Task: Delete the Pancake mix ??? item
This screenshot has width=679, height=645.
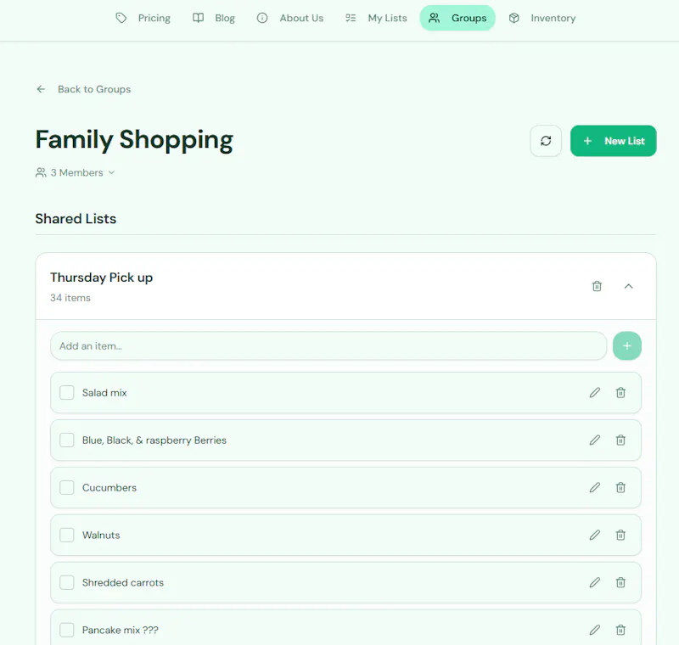Action: [620, 630]
